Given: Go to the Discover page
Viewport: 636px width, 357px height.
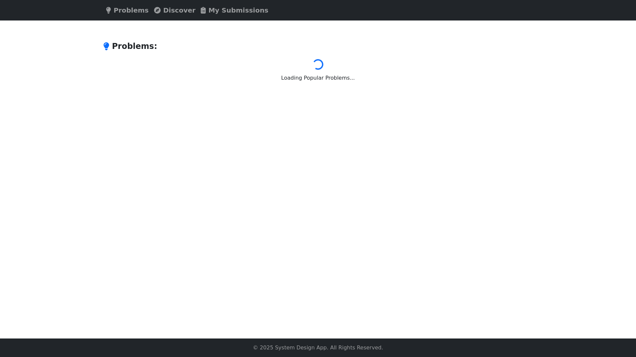Looking at the screenshot, I should click(x=175, y=10).
